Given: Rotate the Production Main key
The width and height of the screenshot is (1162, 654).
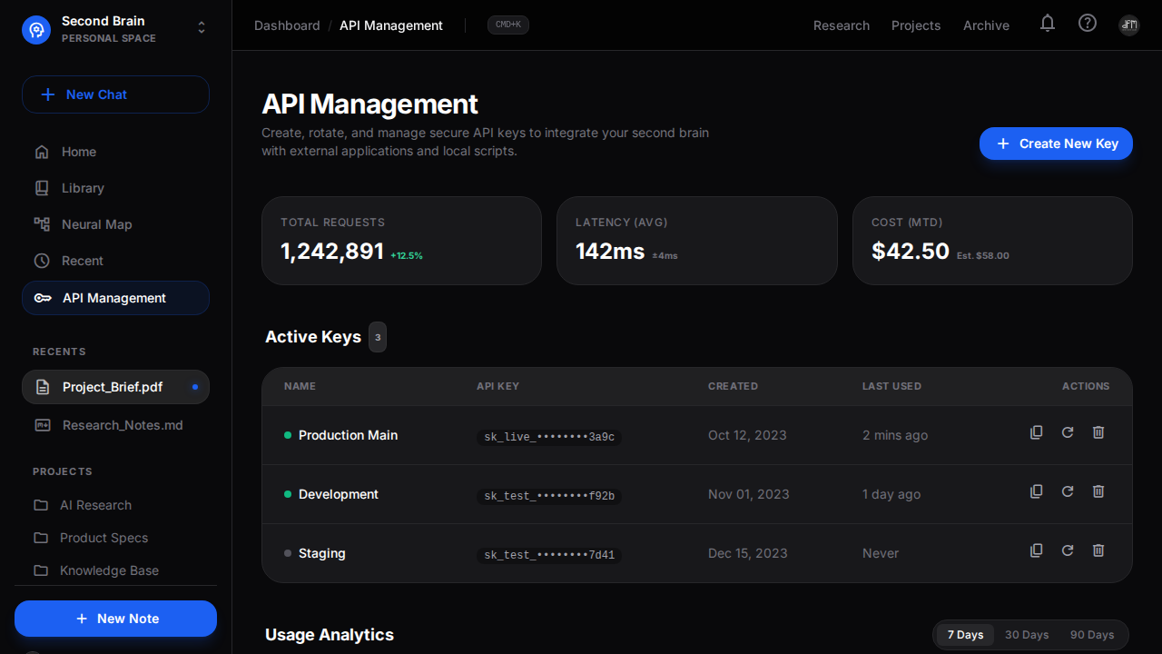Looking at the screenshot, I should click(1068, 432).
